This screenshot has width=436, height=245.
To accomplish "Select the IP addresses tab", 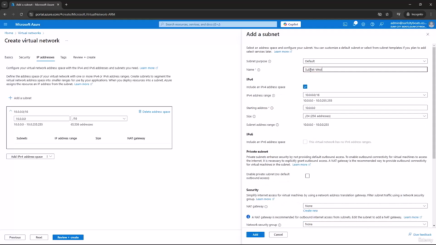I will pos(46,57).
